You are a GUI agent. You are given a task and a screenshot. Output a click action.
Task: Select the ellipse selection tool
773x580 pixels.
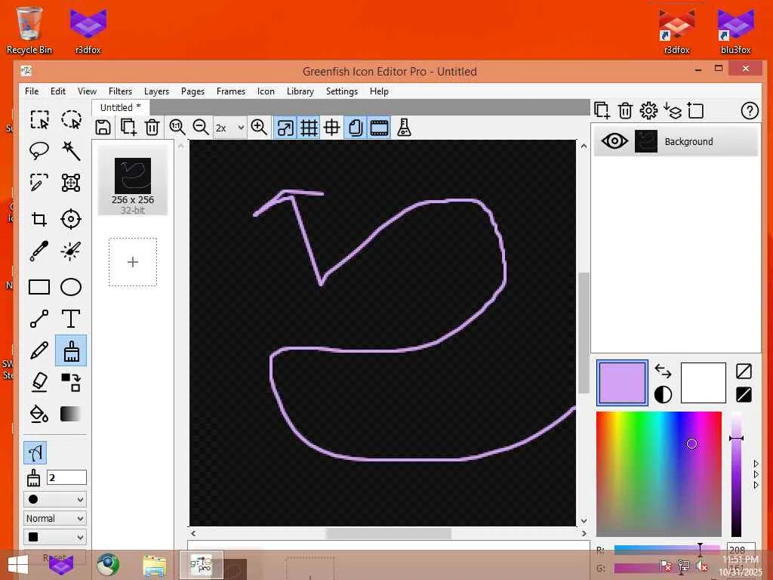[71, 120]
